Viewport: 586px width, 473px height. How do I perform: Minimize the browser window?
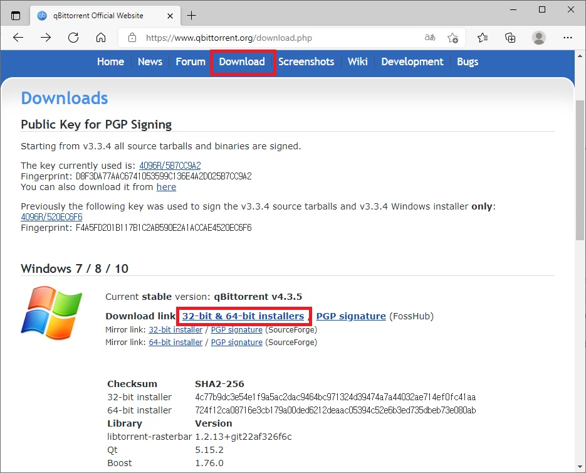(513, 10)
